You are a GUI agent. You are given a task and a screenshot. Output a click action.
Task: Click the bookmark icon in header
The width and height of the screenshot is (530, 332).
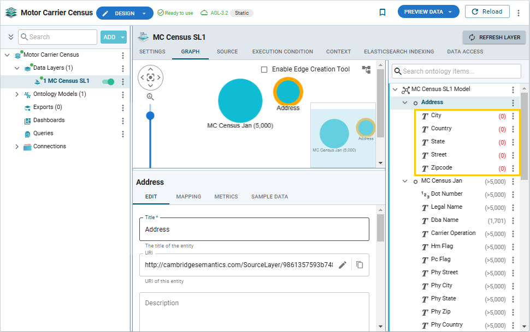382,12
